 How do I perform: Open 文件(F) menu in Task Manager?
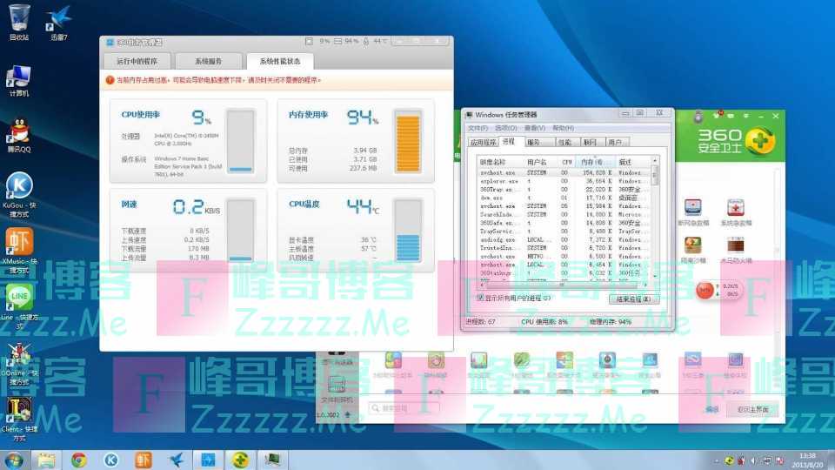tap(479, 128)
